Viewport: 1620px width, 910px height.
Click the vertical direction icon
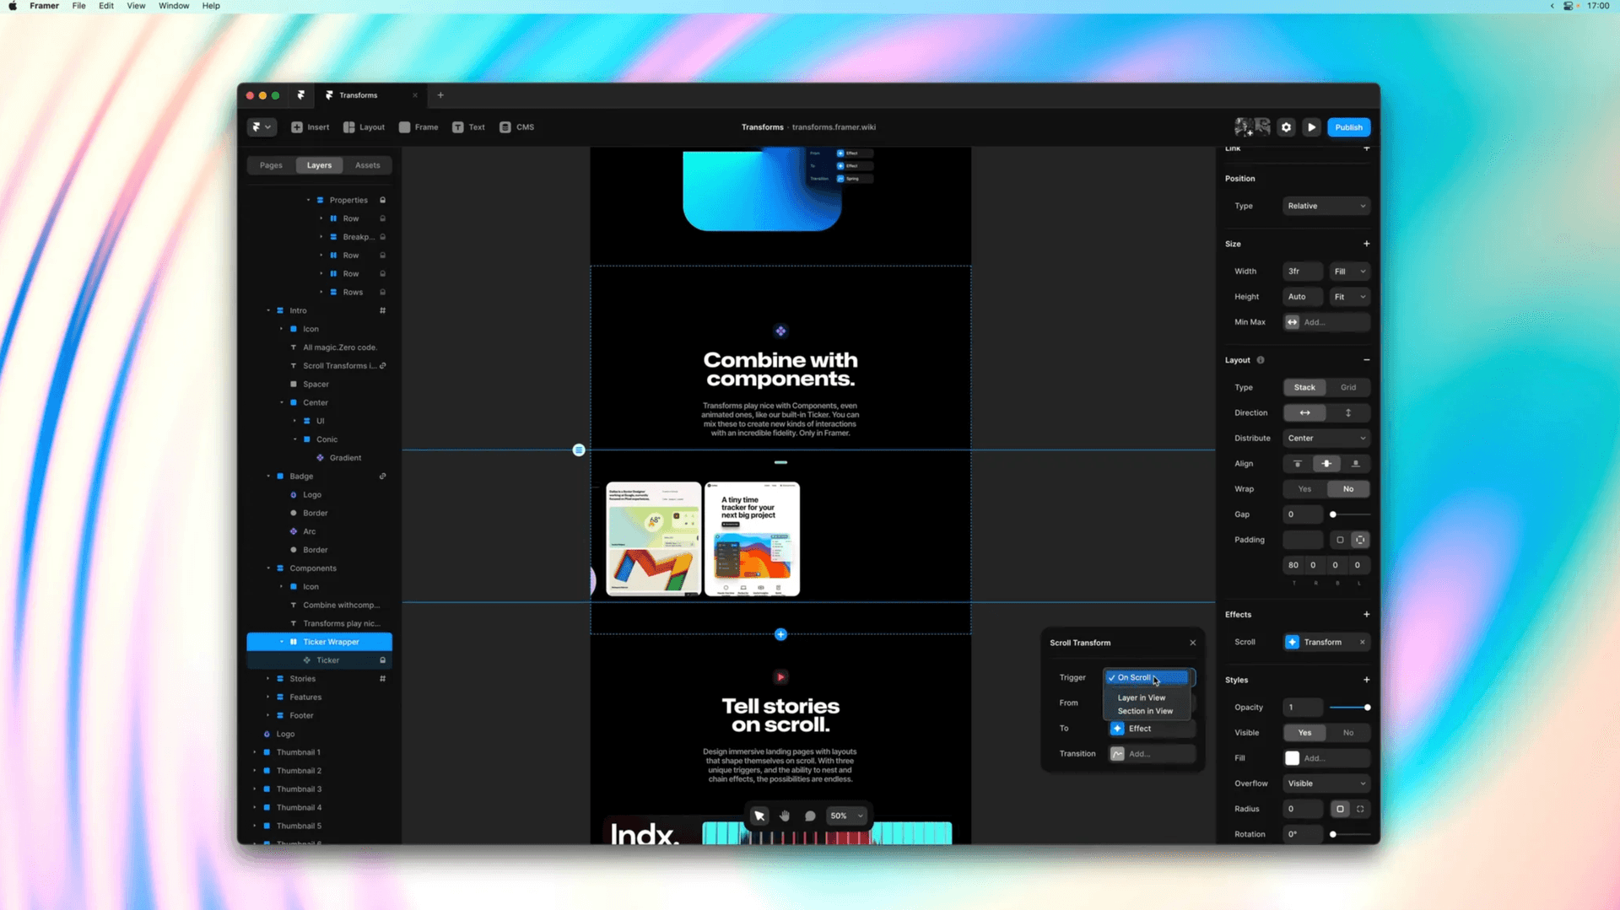pyautogui.click(x=1348, y=413)
